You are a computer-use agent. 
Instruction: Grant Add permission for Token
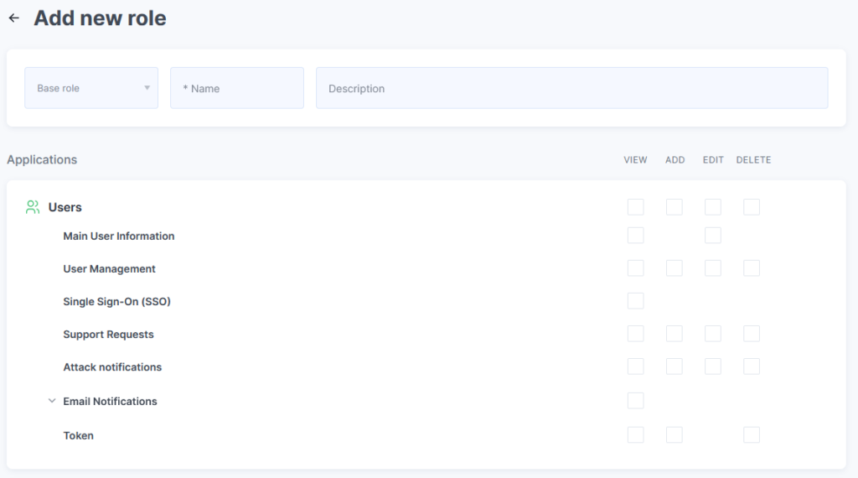point(675,435)
